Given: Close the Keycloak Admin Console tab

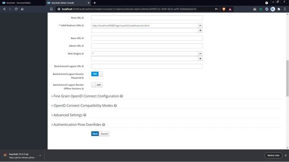Looking at the screenshot, I should pos(89,3).
